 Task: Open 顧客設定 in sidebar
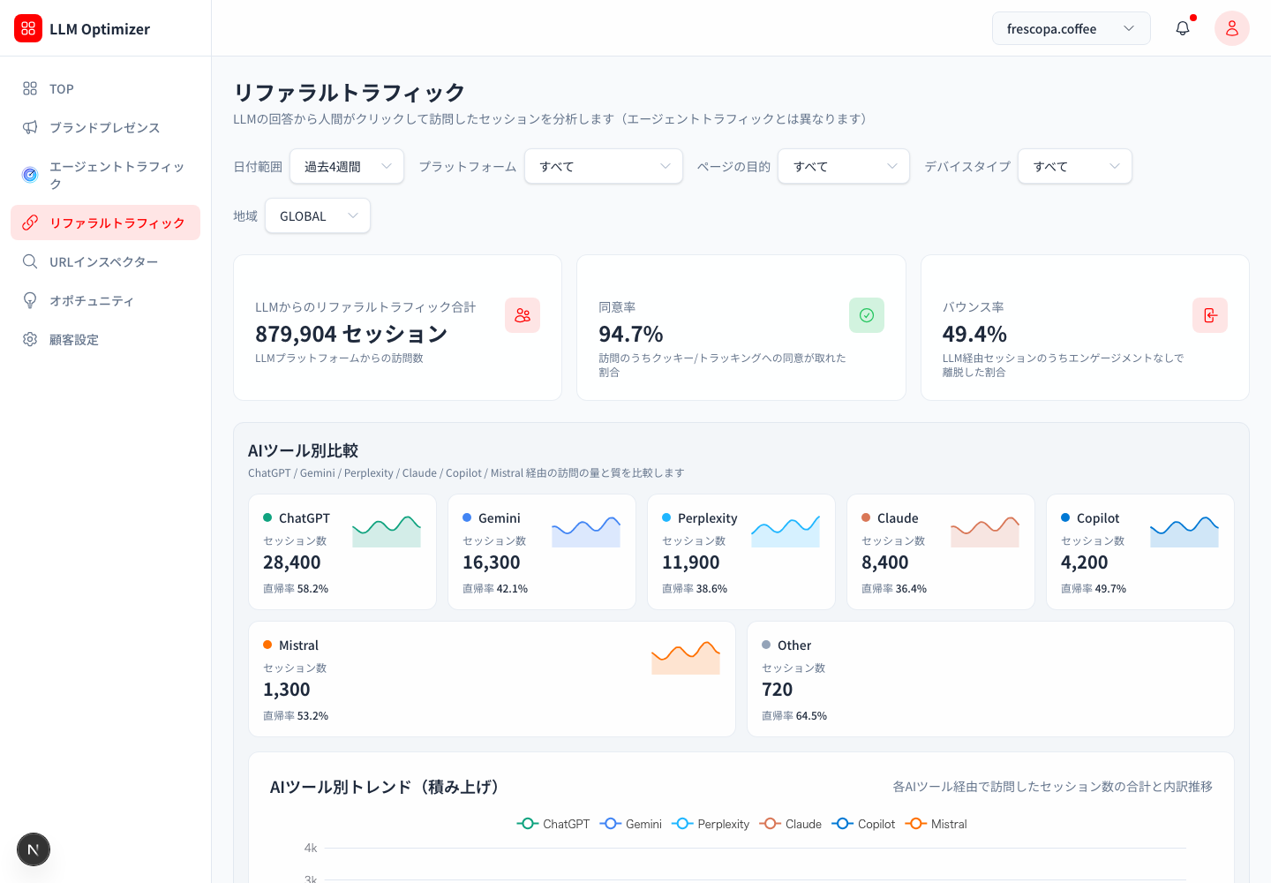click(105, 339)
